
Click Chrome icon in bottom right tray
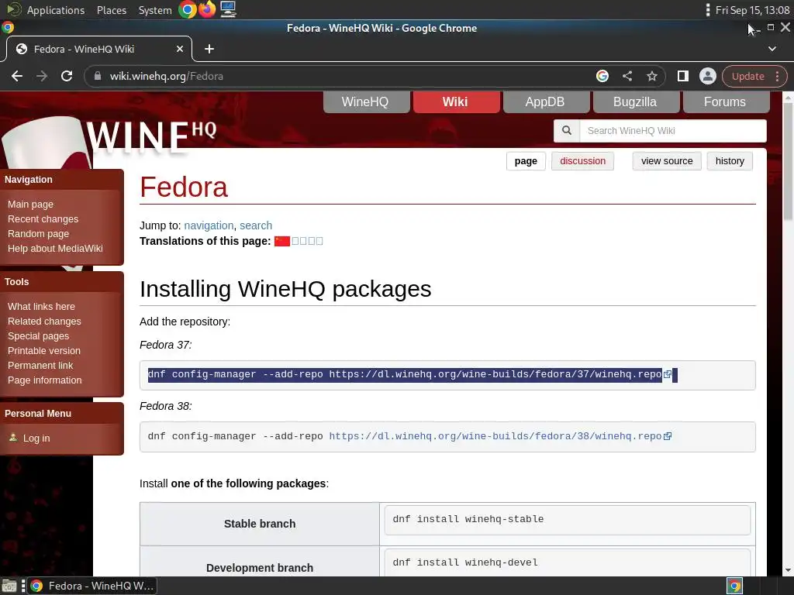[x=735, y=586]
